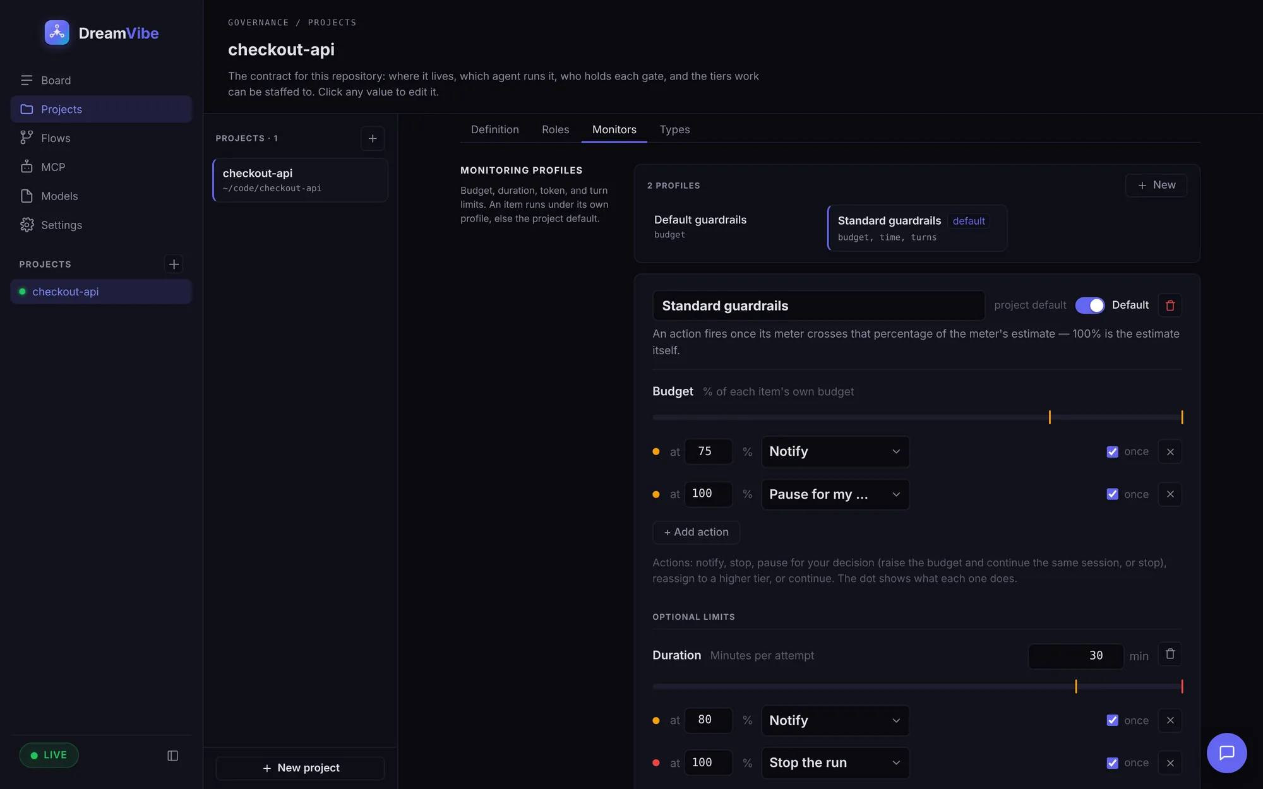Remove the Duration 100% Stop action
1263x789 pixels.
[1170, 762]
